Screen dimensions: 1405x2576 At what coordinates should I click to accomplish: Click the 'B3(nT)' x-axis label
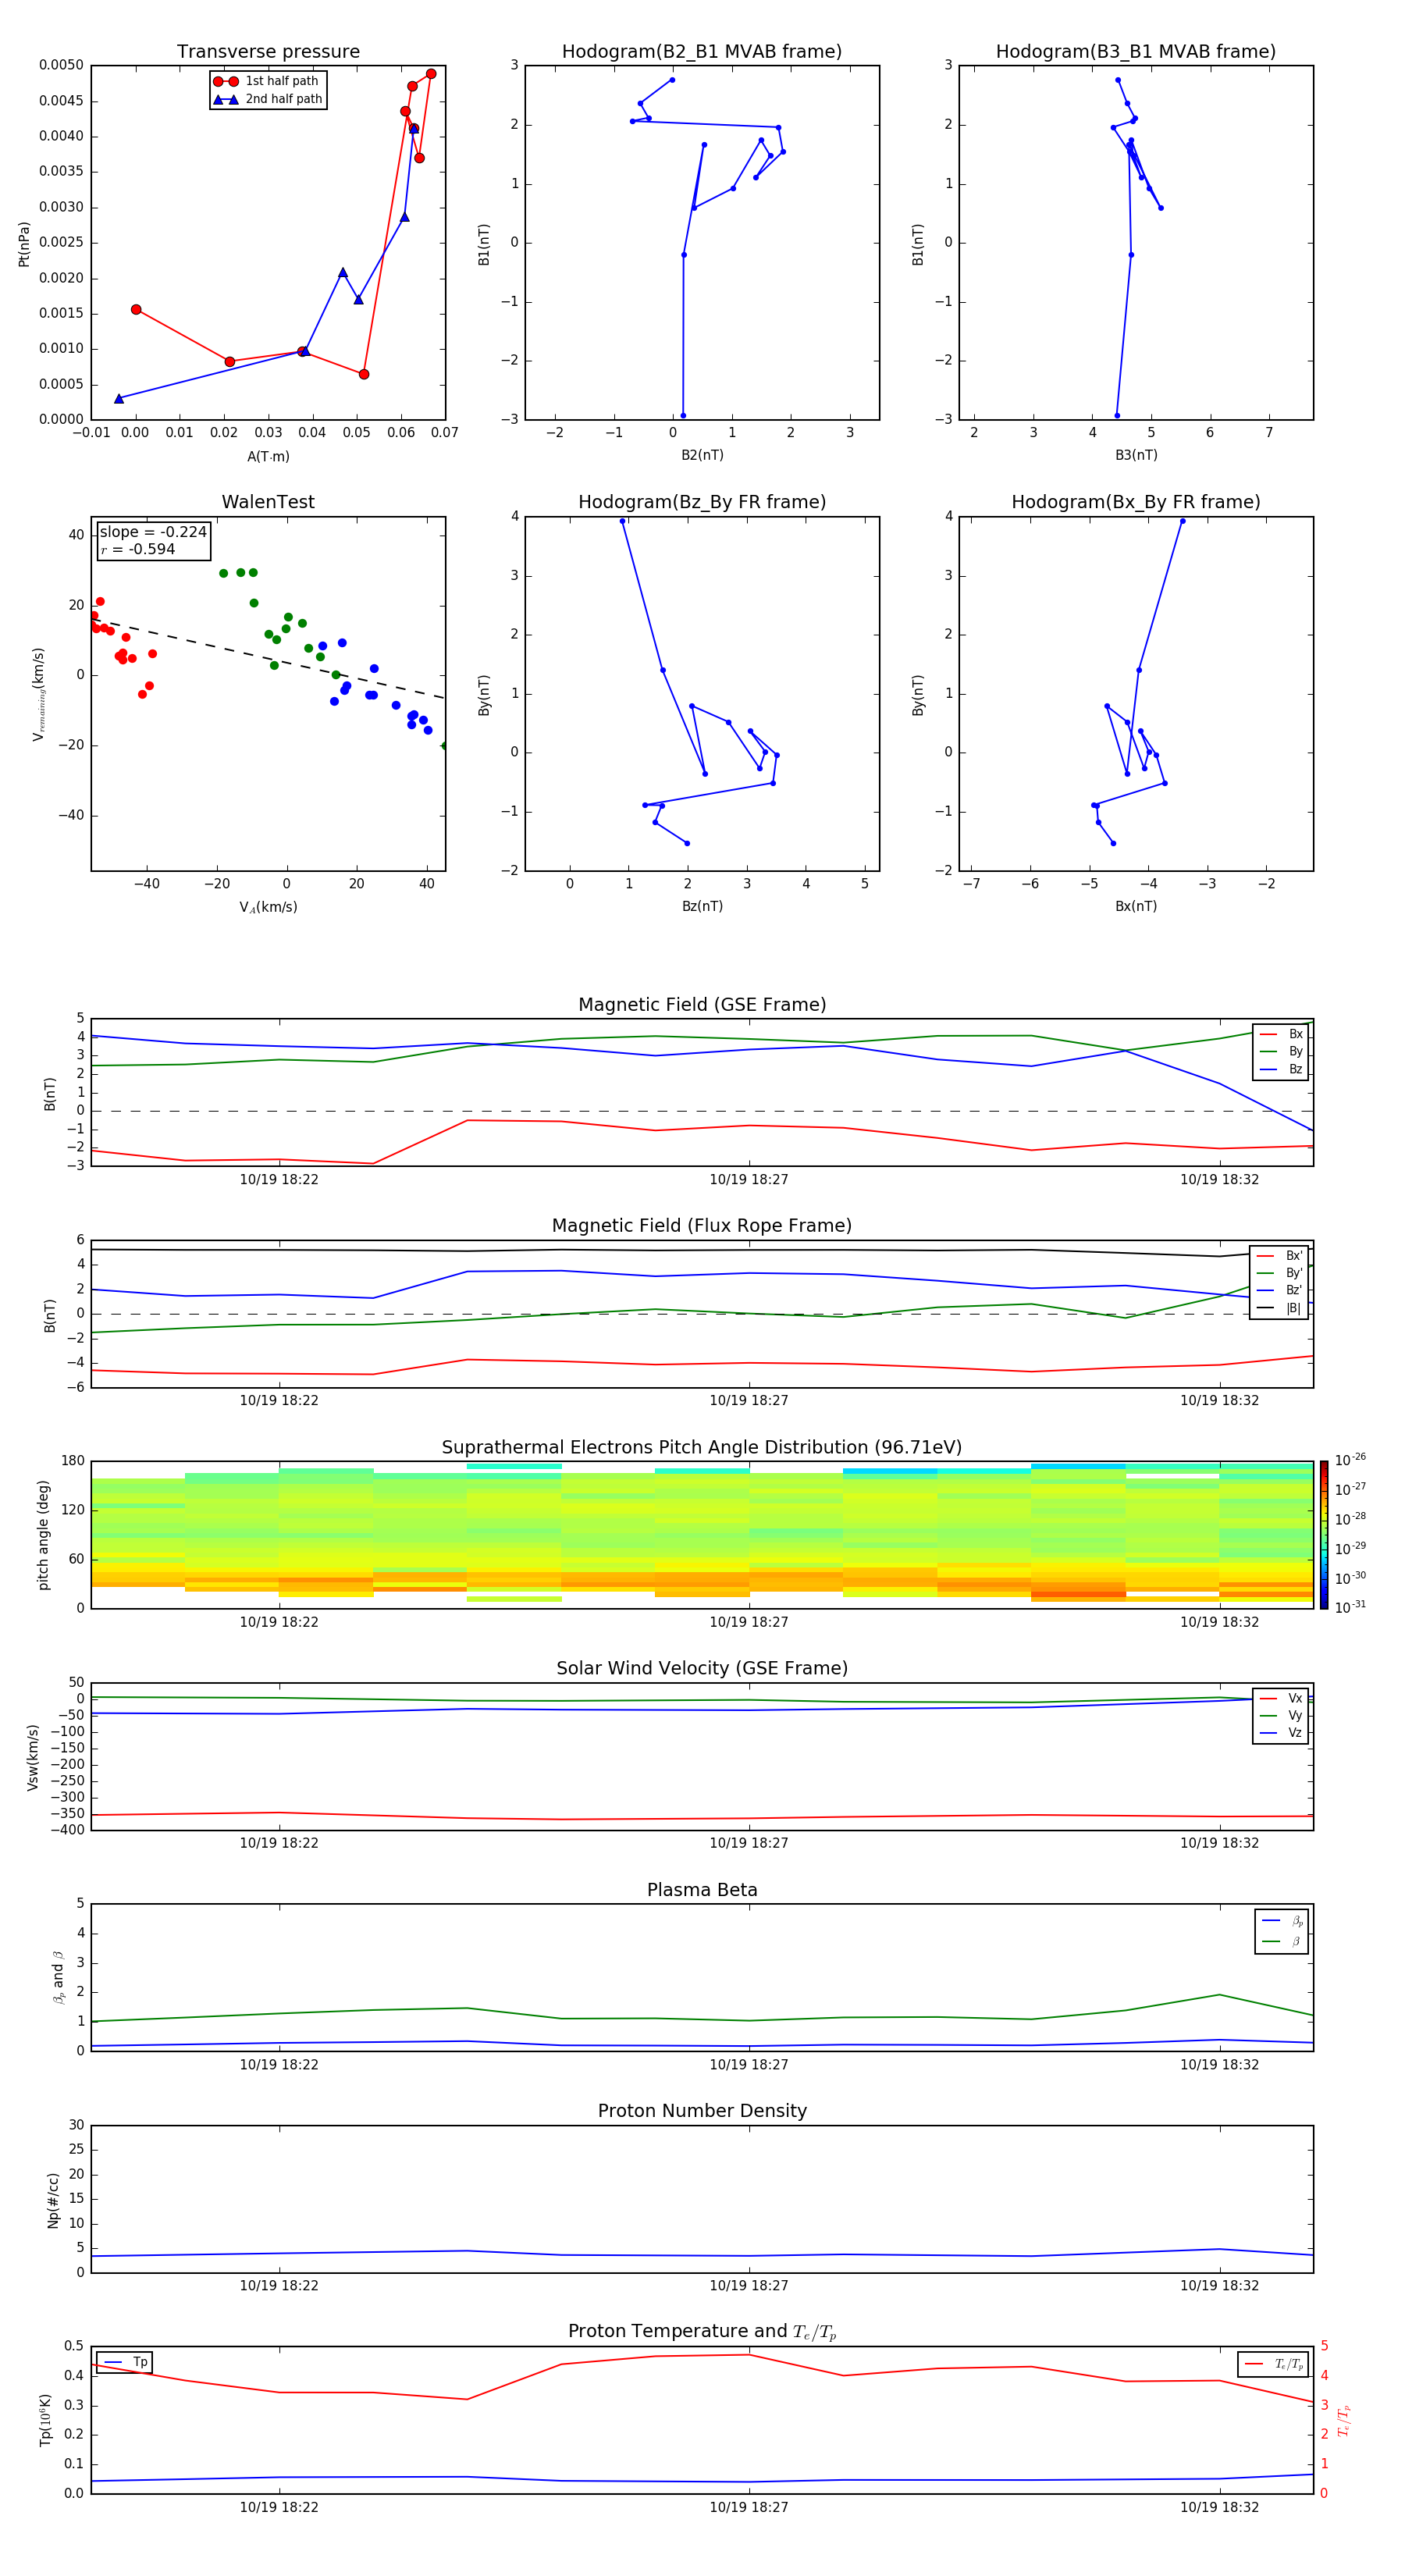point(1136,455)
